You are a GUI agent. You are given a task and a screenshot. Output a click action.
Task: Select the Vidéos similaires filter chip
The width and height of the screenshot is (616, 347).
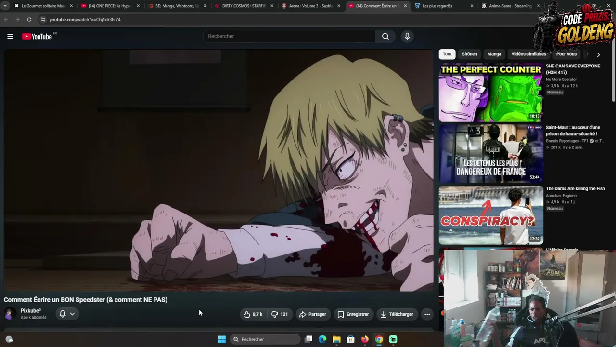click(529, 54)
